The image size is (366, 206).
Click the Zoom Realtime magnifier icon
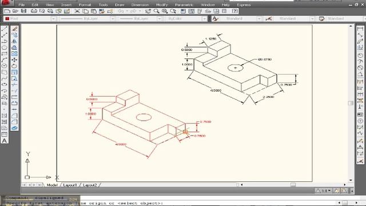point(156,11)
